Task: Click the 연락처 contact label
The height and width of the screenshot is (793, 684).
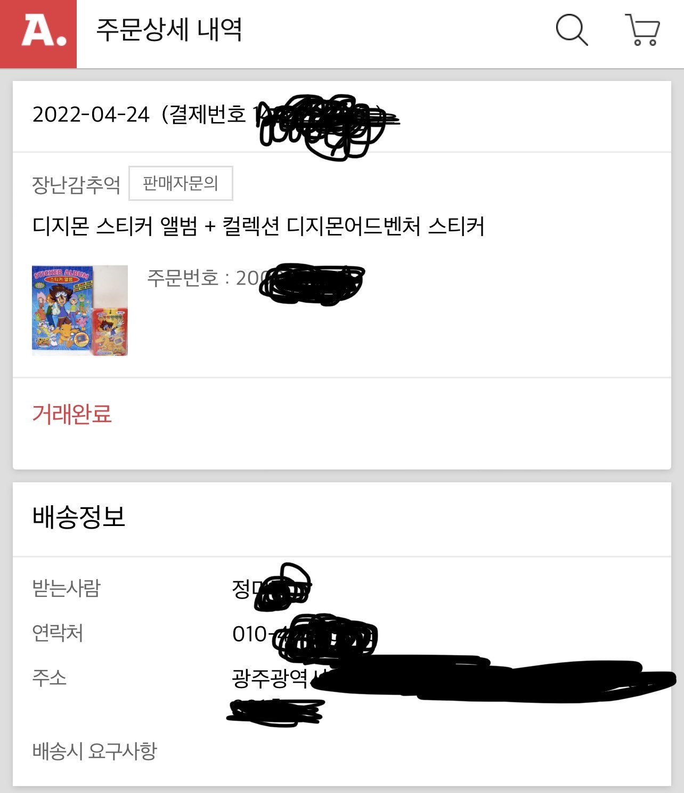Action: (58, 633)
